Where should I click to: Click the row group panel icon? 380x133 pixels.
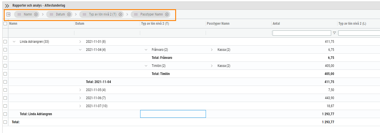click(x=8, y=14)
